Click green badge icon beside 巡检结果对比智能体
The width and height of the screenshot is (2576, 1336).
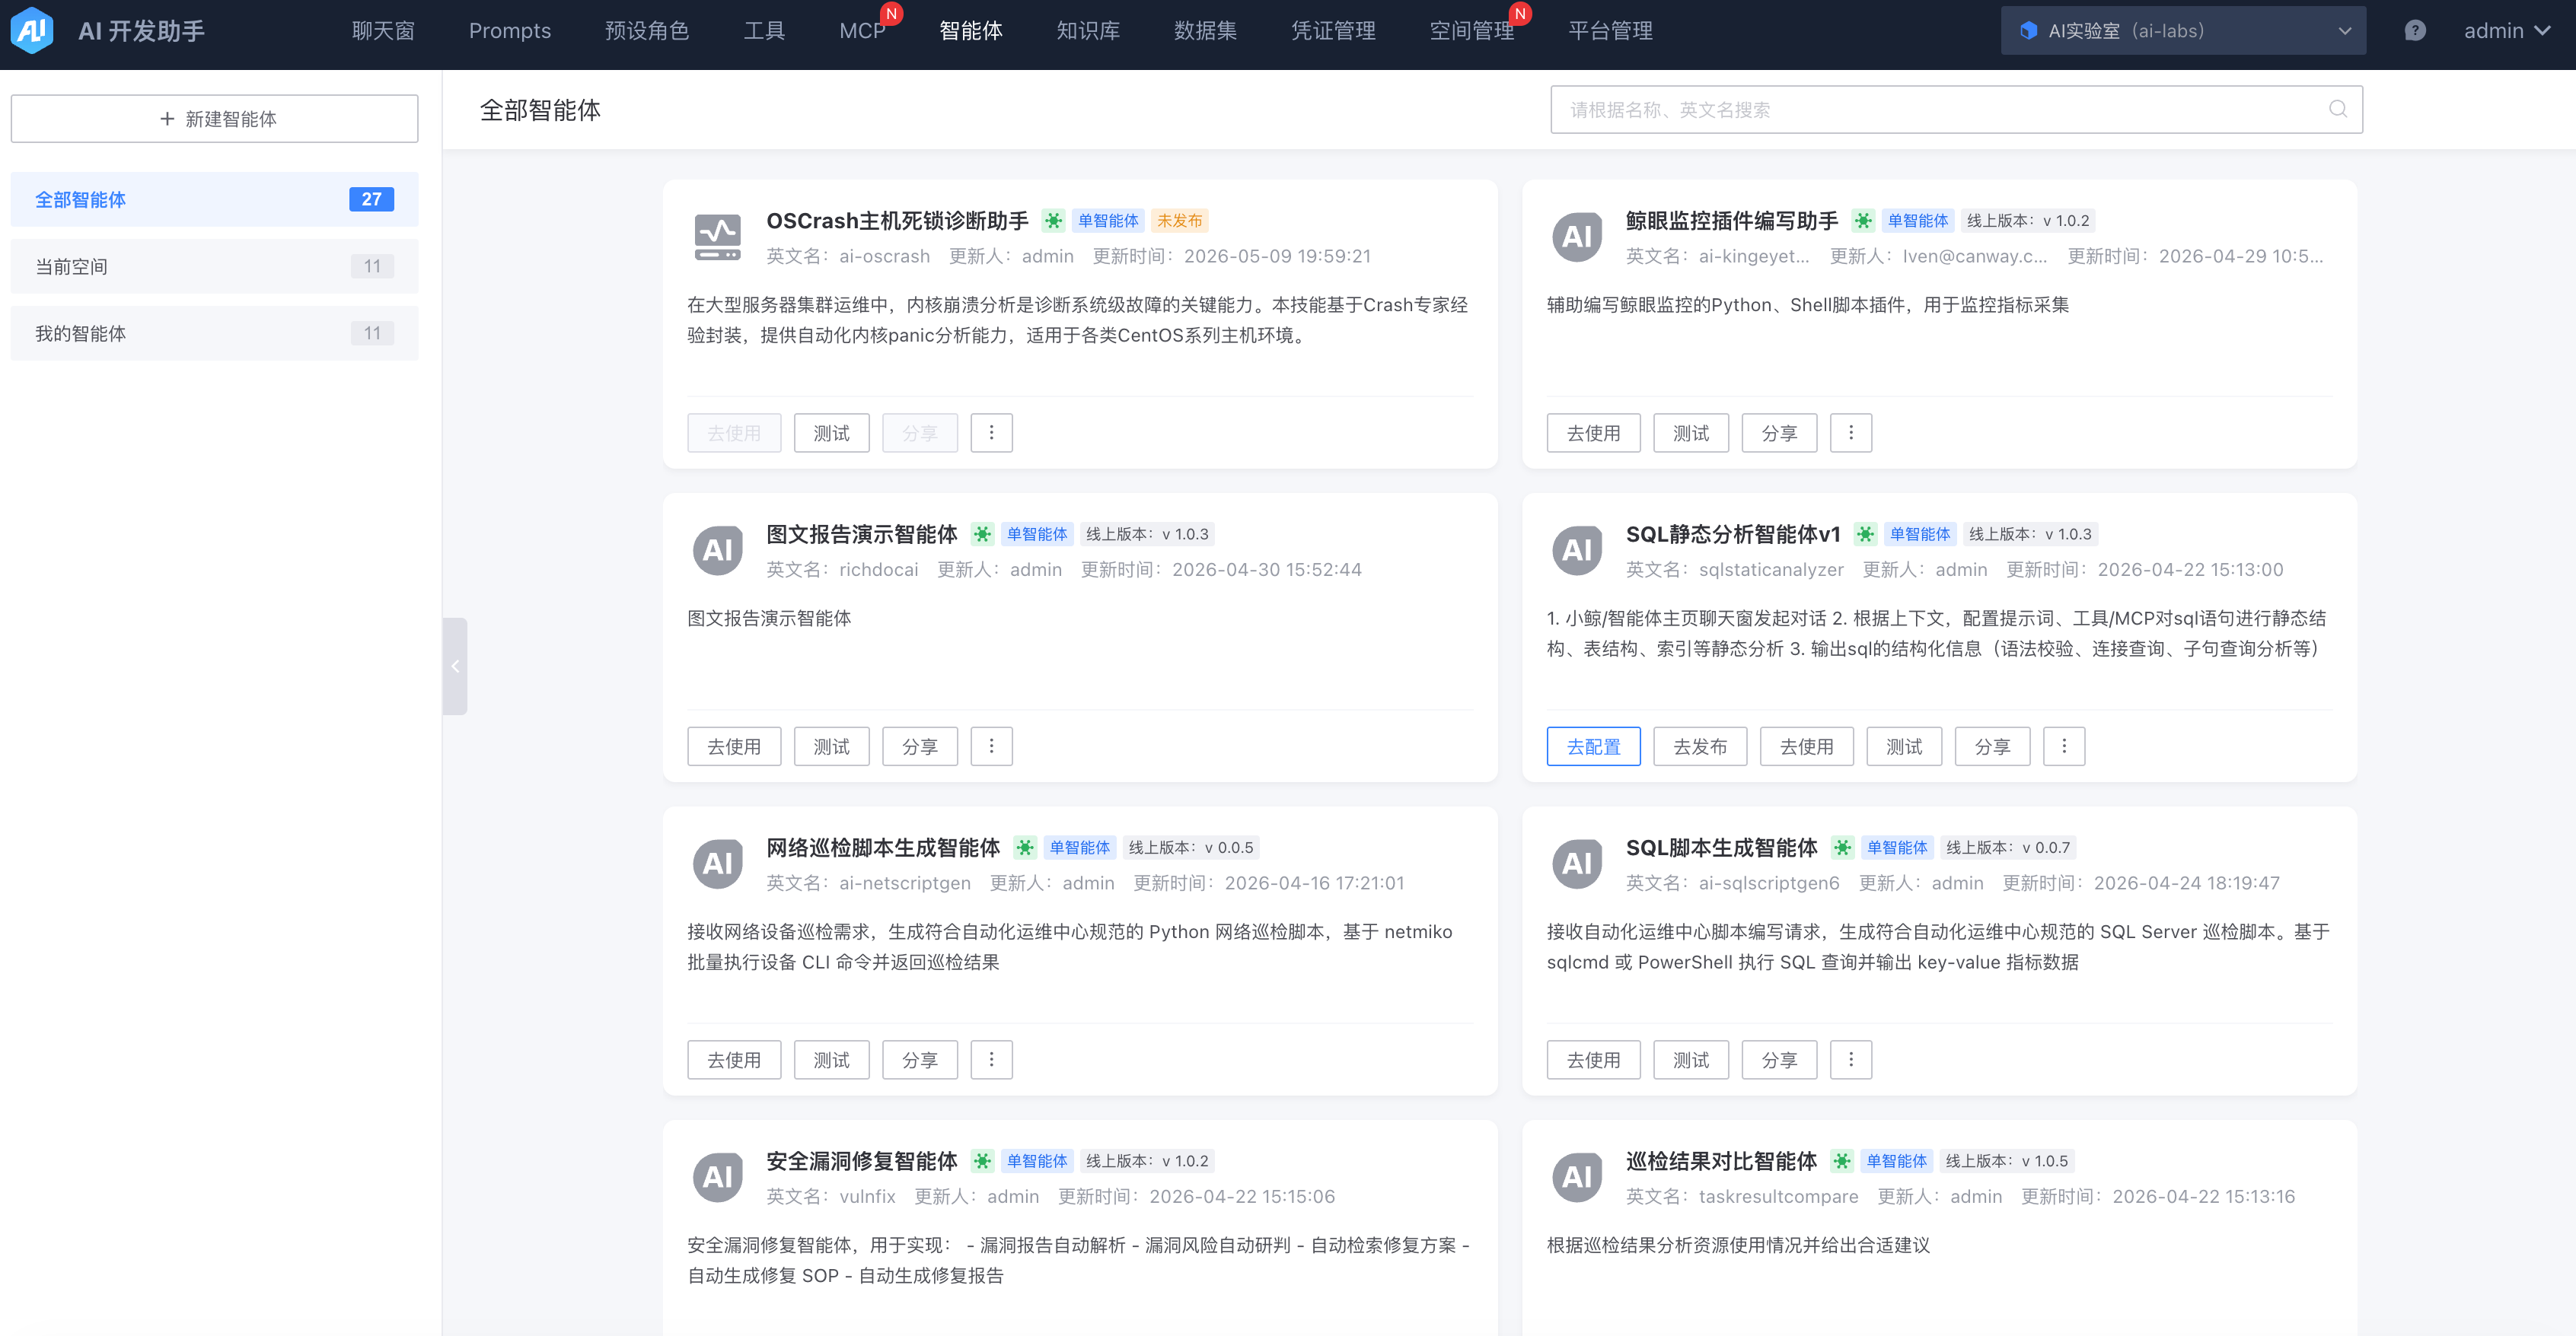click(1842, 1162)
